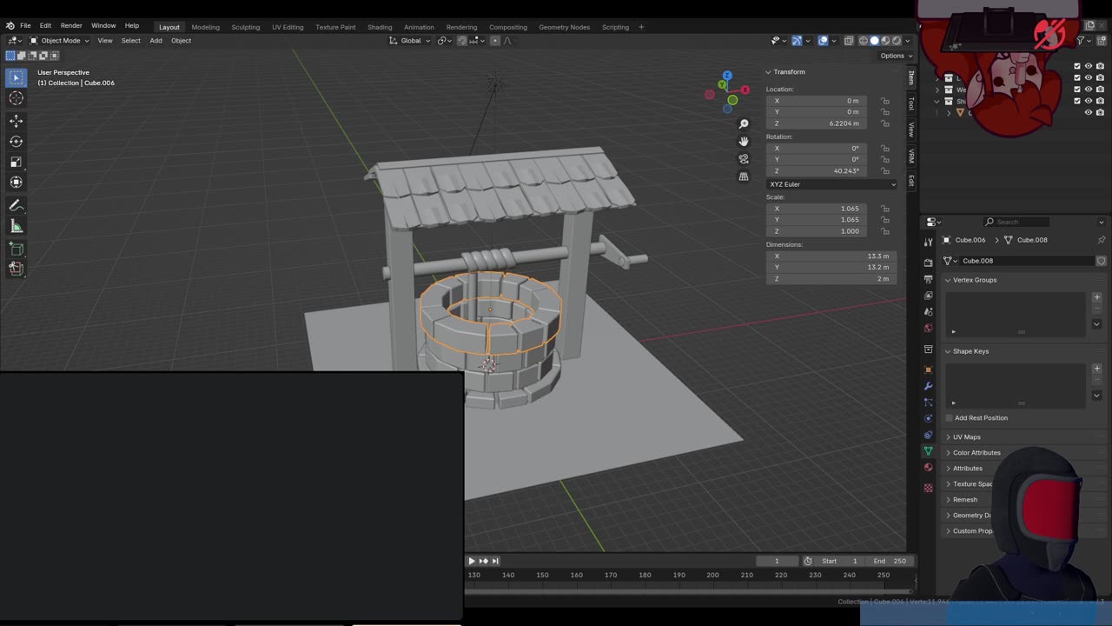Open the Particles properties tab
Viewport: 1112px width, 626px height.
click(928, 403)
